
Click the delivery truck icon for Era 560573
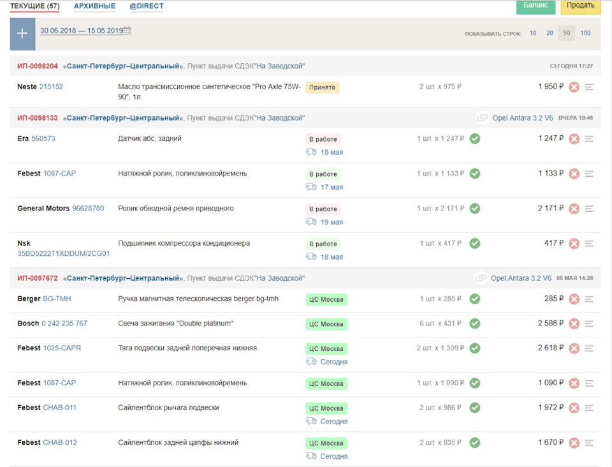(311, 152)
